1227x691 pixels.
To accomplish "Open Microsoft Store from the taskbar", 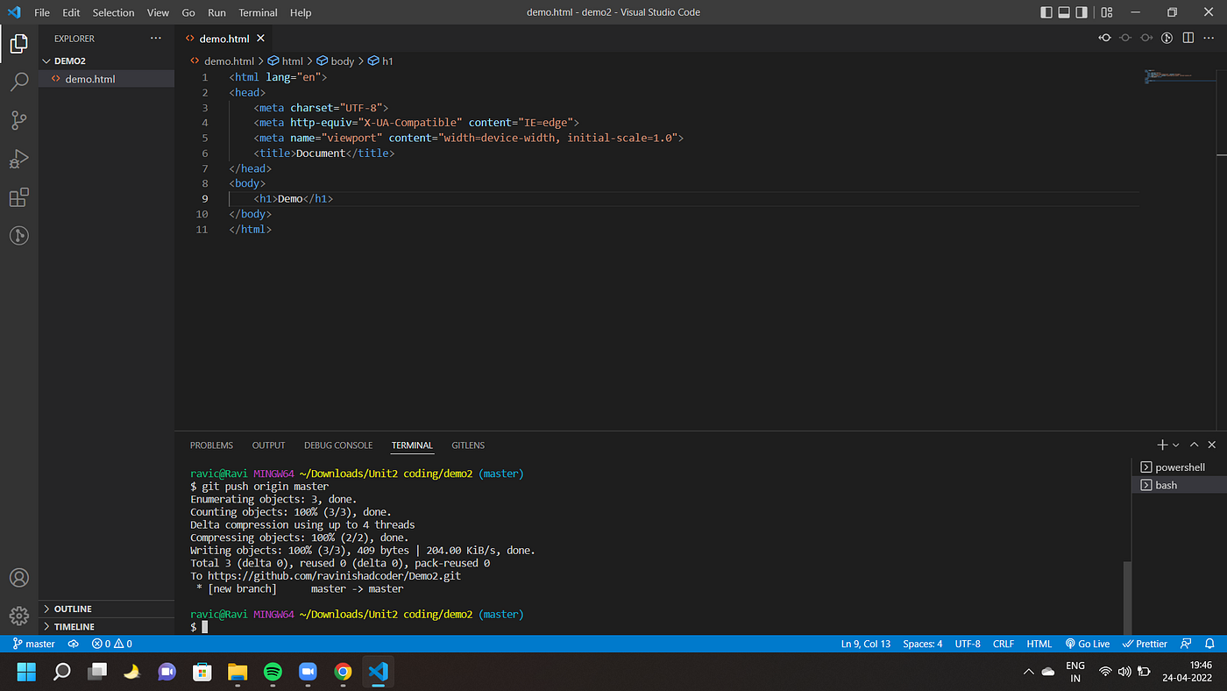I will [202, 672].
